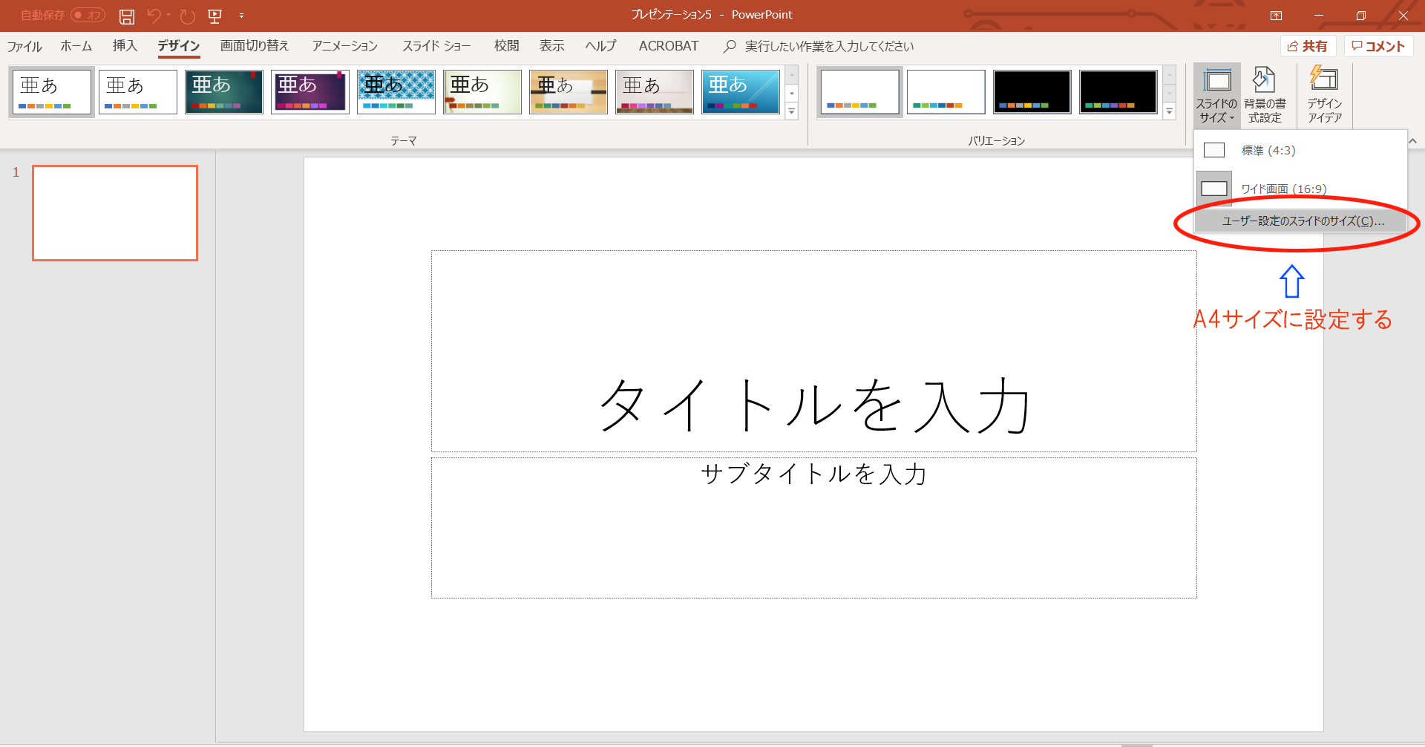Open Customize Quick Access Toolbar dropdown

[x=241, y=16]
